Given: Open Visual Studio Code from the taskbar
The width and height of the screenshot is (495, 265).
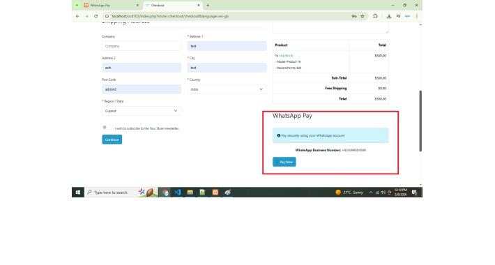Looking at the screenshot, I should tap(177, 192).
